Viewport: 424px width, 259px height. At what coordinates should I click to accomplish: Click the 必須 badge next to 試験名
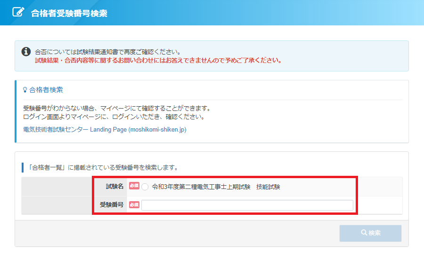click(134, 186)
